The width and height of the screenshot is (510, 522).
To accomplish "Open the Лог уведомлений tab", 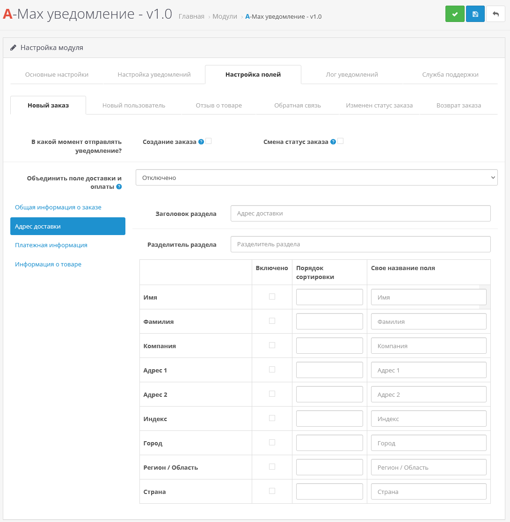I will click(x=351, y=74).
